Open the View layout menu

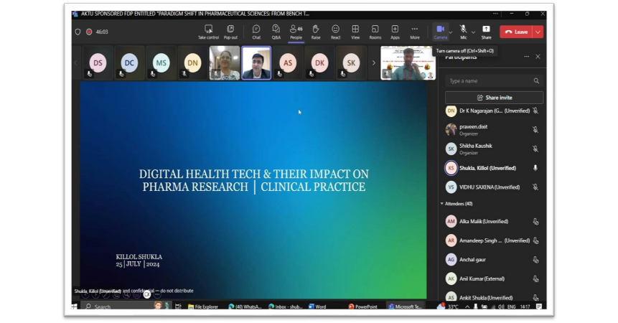pyautogui.click(x=355, y=31)
